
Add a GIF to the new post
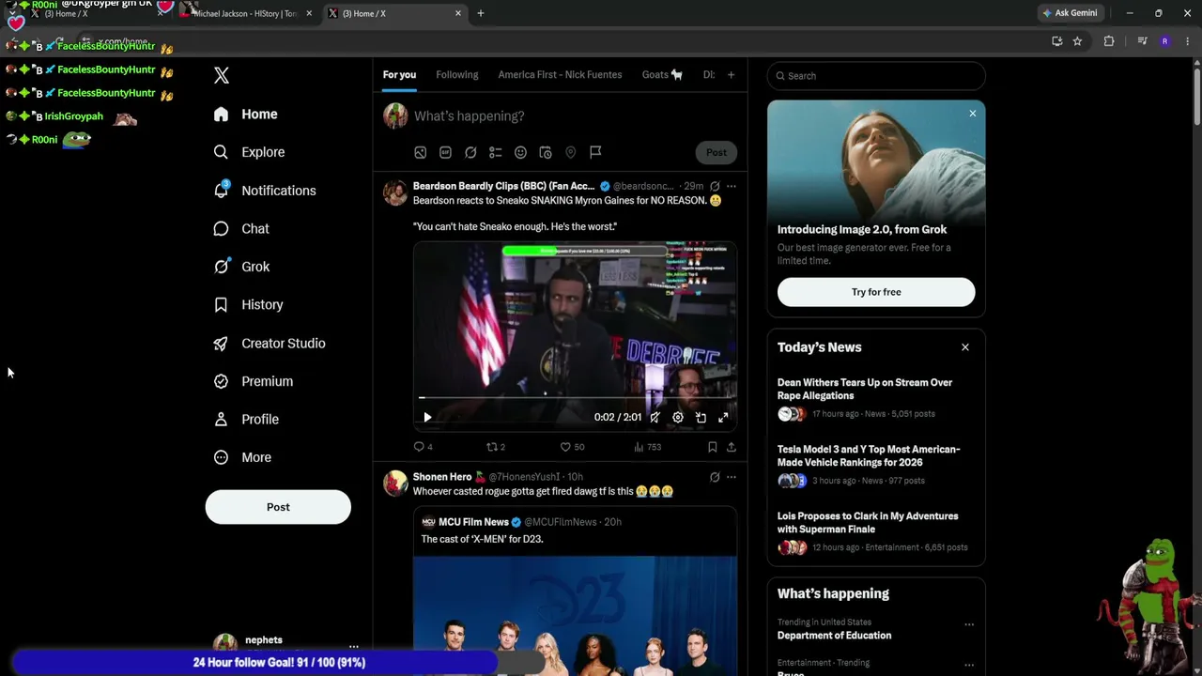coord(445,152)
